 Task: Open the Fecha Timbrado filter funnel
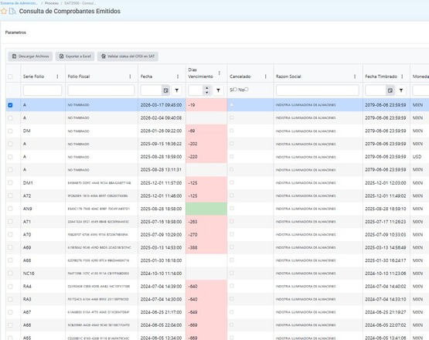401,90
